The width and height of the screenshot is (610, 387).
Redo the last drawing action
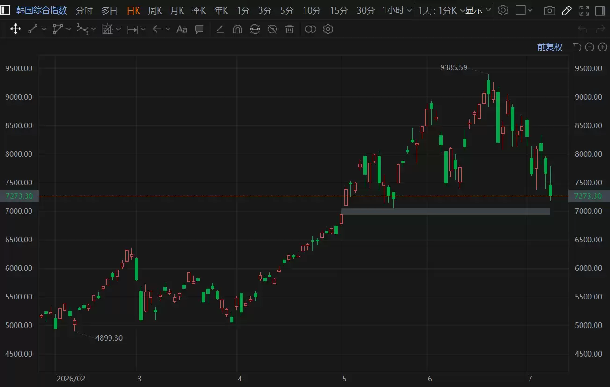[x=600, y=29]
